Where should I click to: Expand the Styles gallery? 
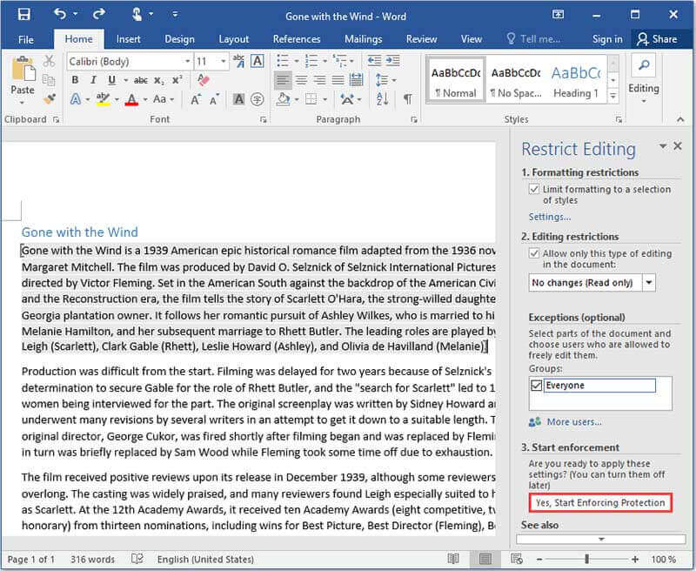coord(613,96)
